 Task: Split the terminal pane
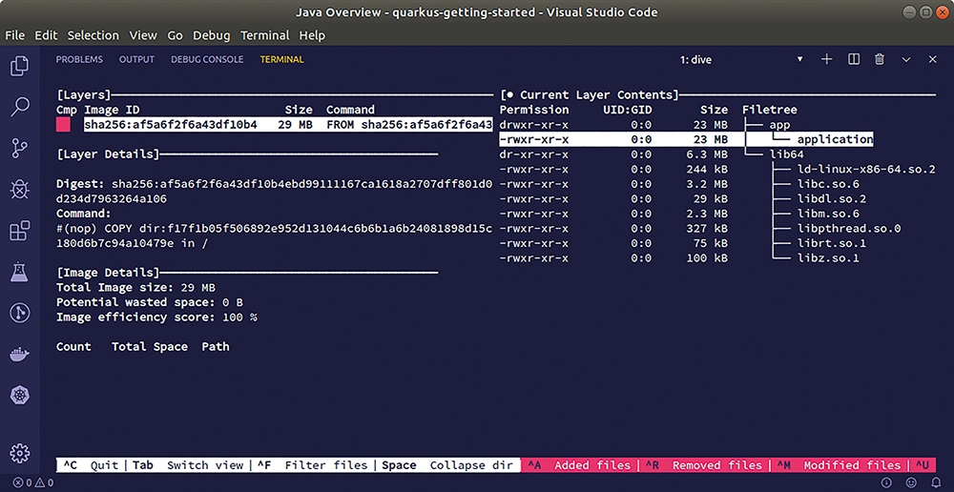tap(854, 59)
